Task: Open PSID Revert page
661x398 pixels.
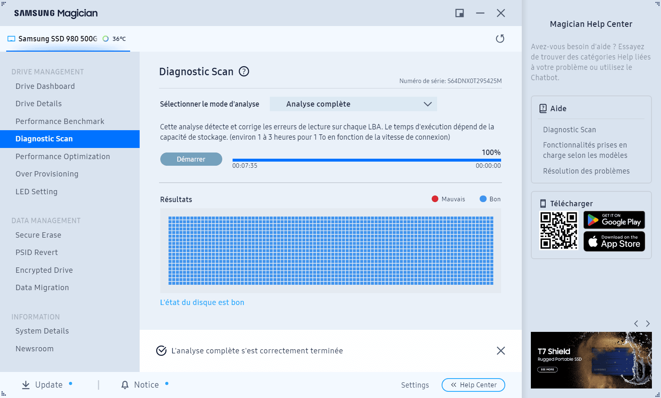Action: pyautogui.click(x=37, y=253)
